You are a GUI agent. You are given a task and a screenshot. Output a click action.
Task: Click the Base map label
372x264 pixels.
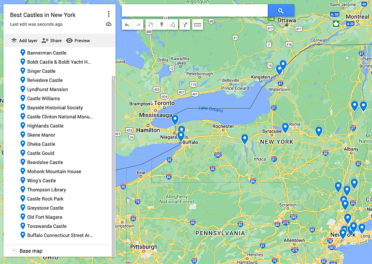(31, 251)
